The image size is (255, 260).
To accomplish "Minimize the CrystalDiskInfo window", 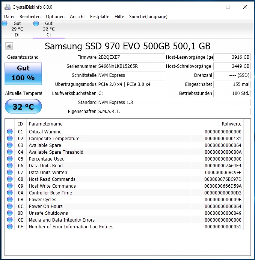I will click(211, 7).
